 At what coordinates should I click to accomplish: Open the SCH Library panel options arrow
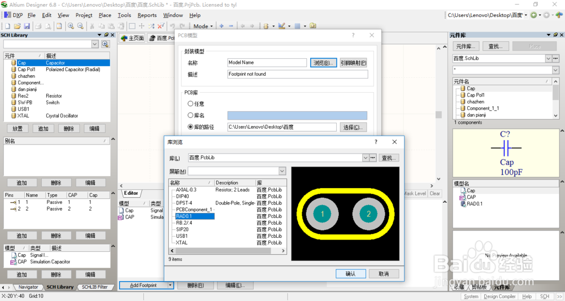99,35
